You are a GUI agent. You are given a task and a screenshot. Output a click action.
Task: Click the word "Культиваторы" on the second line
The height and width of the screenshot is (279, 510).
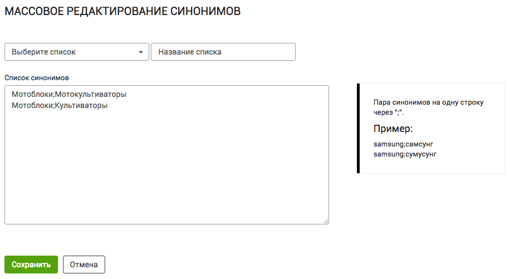point(81,105)
